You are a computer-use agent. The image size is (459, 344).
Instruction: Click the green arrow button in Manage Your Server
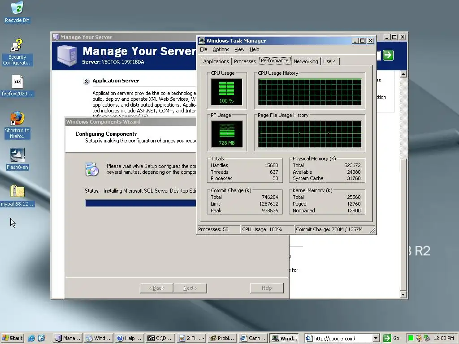coord(388,55)
